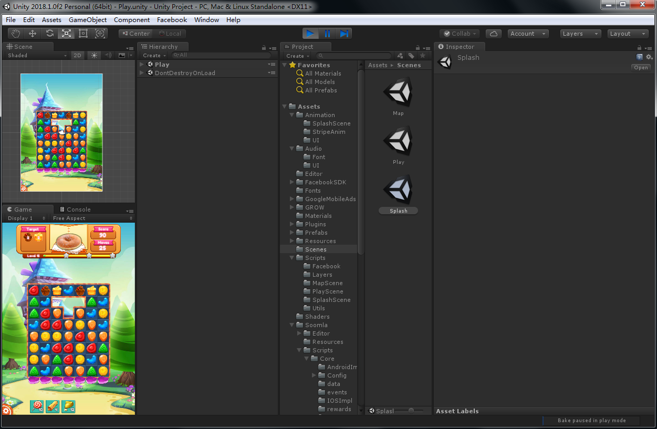Select the combined Transform tool
657x429 pixels.
click(x=100, y=34)
